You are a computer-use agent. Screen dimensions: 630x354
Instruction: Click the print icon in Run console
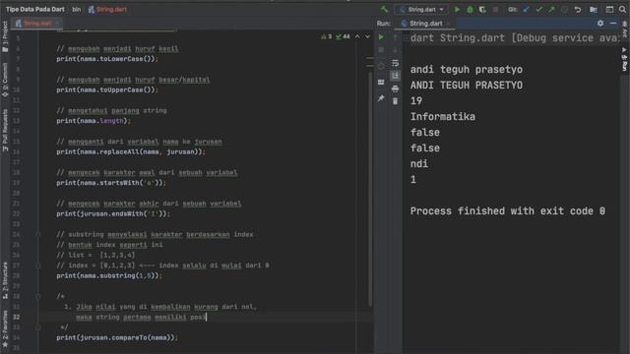[396, 88]
